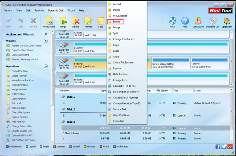The image size is (236, 156).
Task: Open the Twitter icon in status bar
Action: click(x=224, y=147)
